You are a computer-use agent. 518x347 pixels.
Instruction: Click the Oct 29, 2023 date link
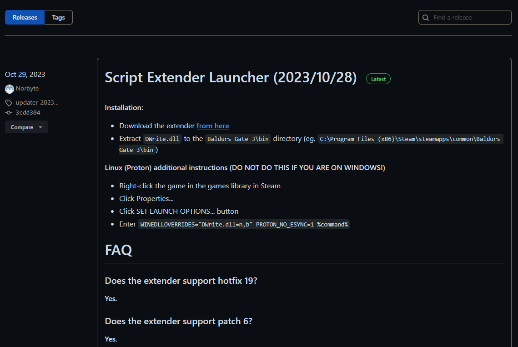coord(25,74)
